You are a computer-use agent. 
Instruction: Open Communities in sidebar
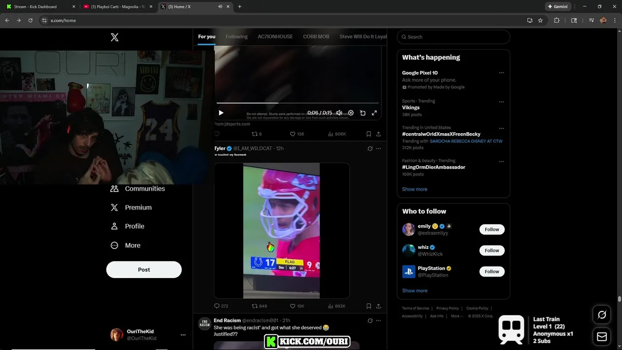[138, 189]
